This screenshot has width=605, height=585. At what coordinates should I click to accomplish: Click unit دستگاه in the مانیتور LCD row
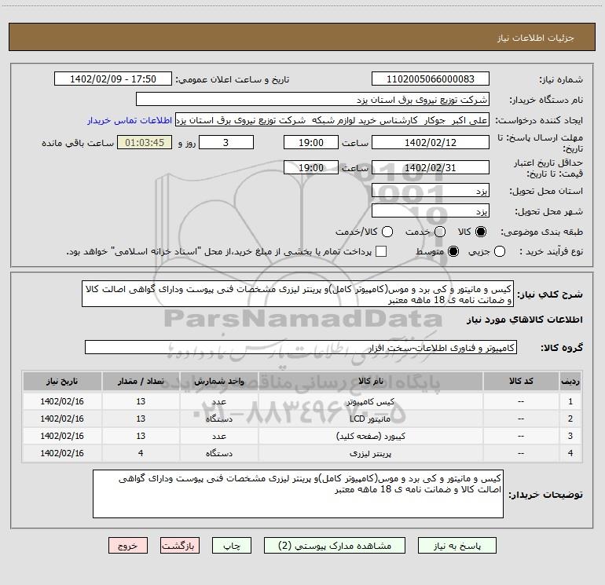pyautogui.click(x=218, y=419)
